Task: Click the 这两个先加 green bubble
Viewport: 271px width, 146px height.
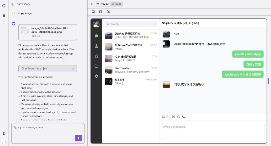Action: [x=253, y=64]
